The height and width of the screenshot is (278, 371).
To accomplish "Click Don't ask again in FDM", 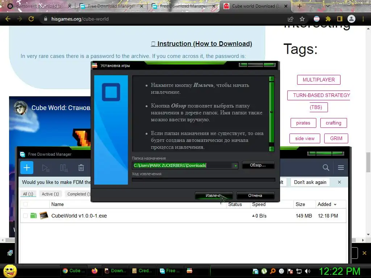I will (x=310, y=182).
